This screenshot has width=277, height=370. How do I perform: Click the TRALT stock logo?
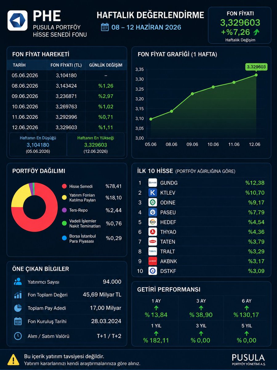(153, 251)
